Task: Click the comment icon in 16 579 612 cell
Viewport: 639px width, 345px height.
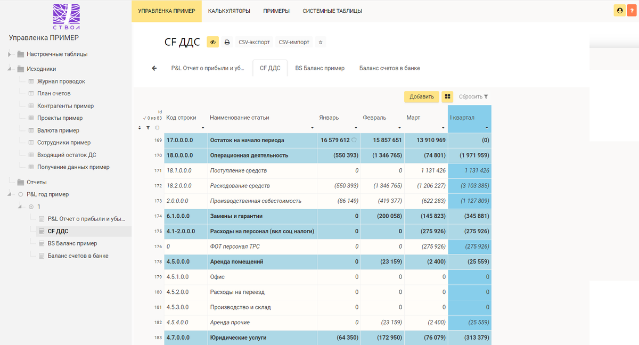Action: tap(354, 140)
